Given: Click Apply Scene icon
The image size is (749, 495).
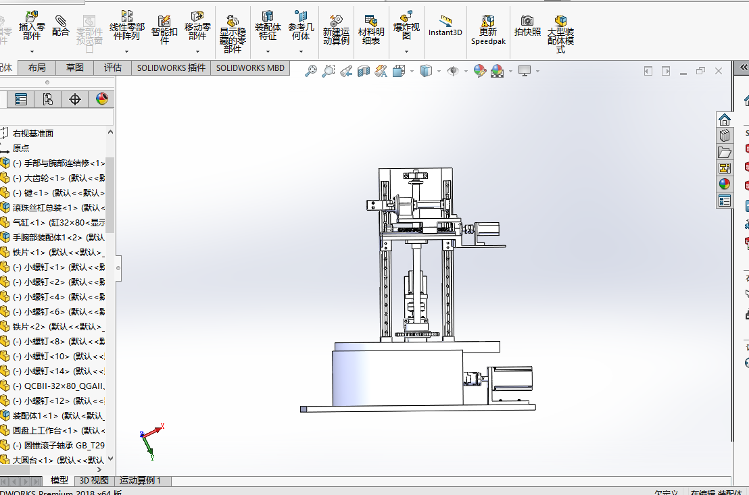Looking at the screenshot, I should point(498,71).
